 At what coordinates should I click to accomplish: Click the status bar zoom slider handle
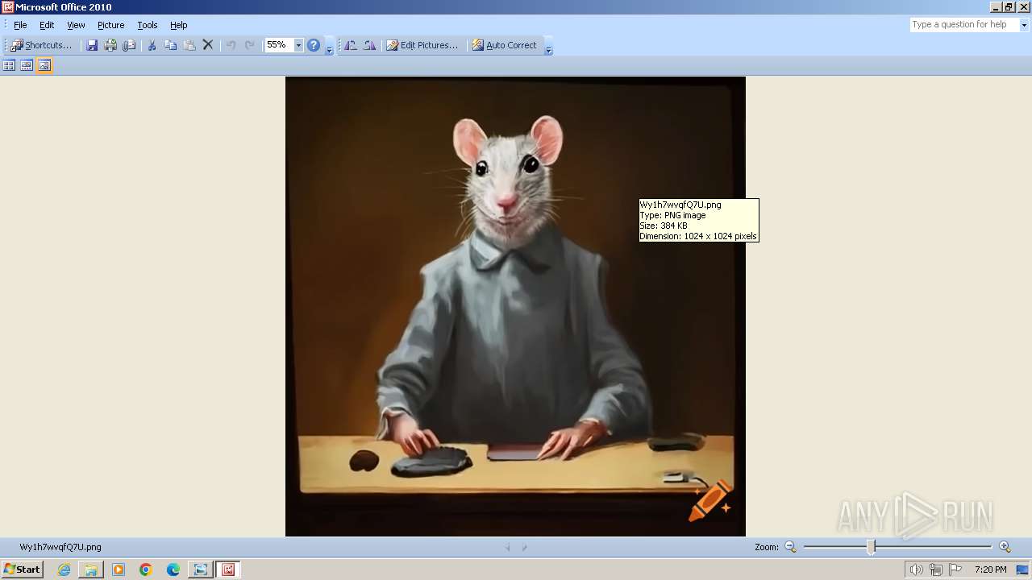[871, 547]
